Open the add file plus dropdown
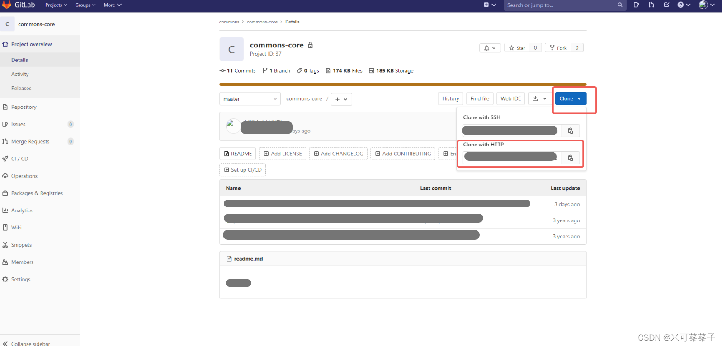The height and width of the screenshot is (346, 722). point(341,99)
